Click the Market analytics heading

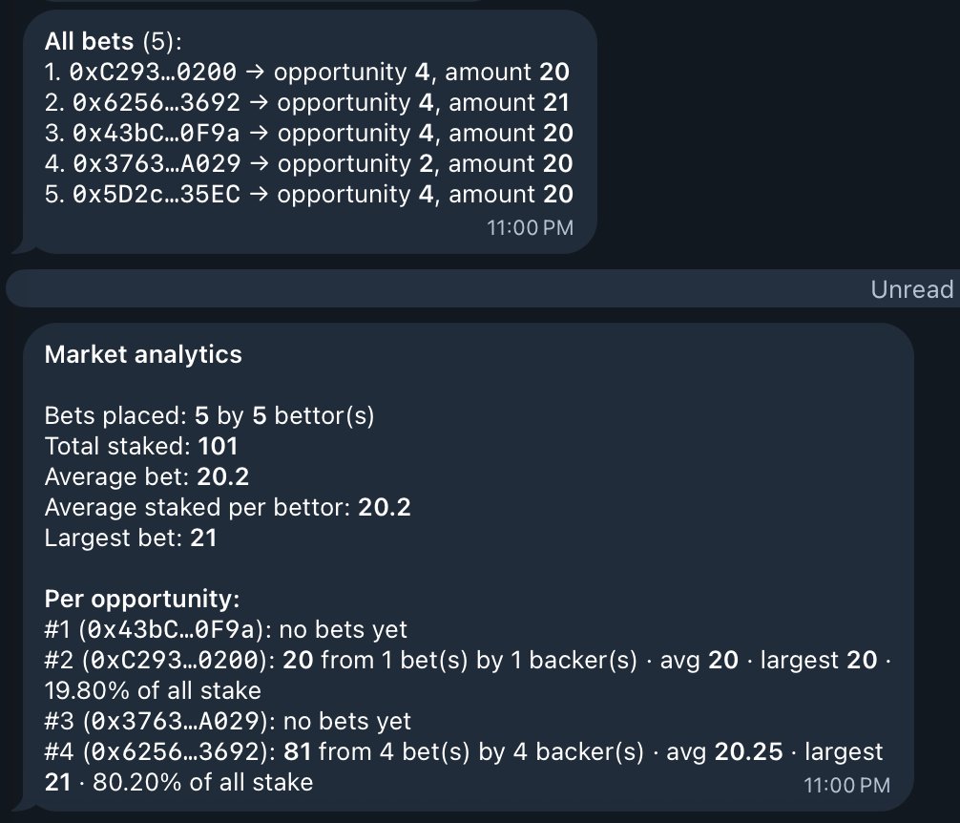pos(143,354)
